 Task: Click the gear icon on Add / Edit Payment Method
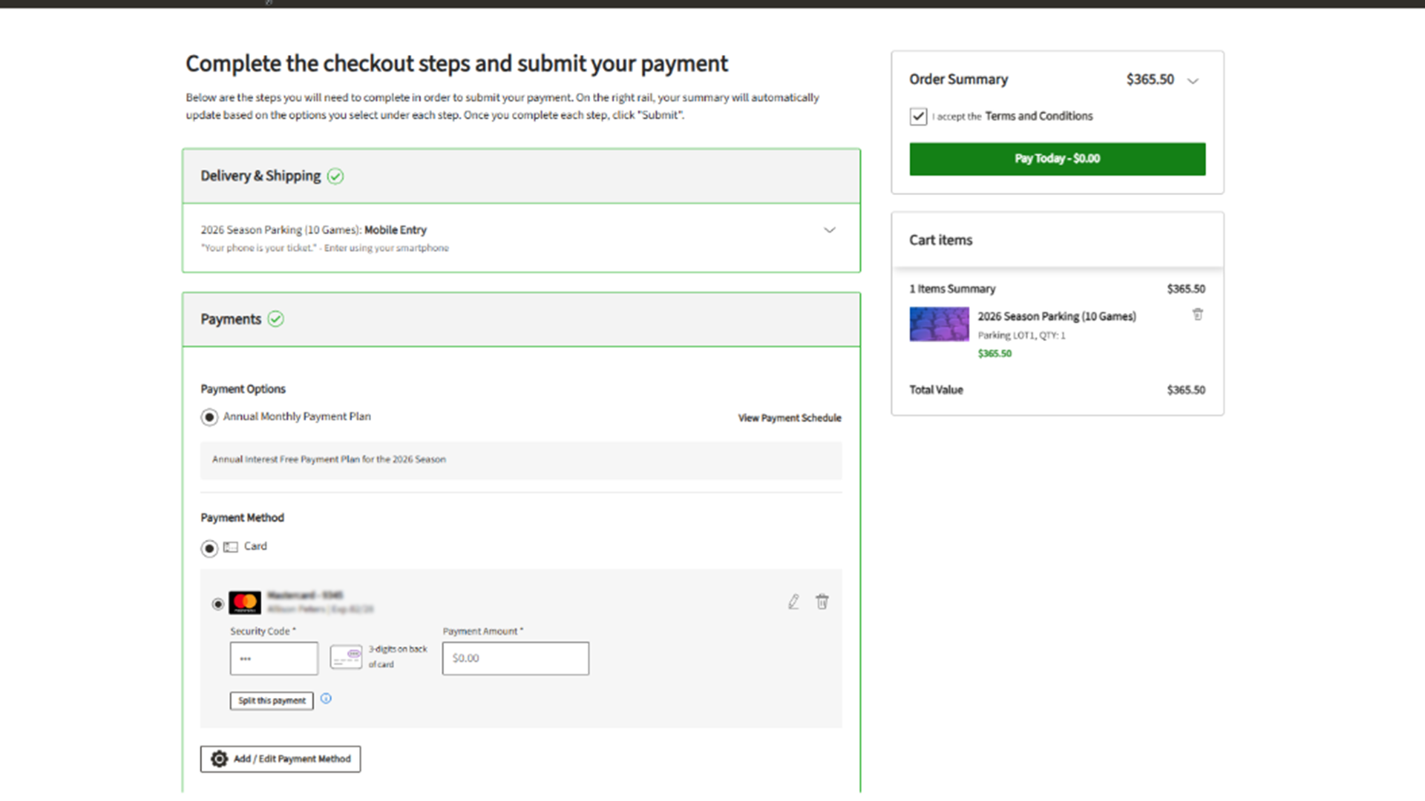coord(219,759)
